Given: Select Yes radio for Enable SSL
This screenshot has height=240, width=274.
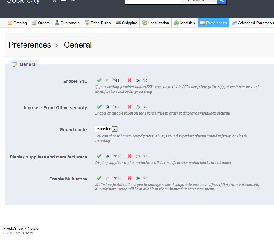Looking at the screenshot, I should (x=108, y=81).
